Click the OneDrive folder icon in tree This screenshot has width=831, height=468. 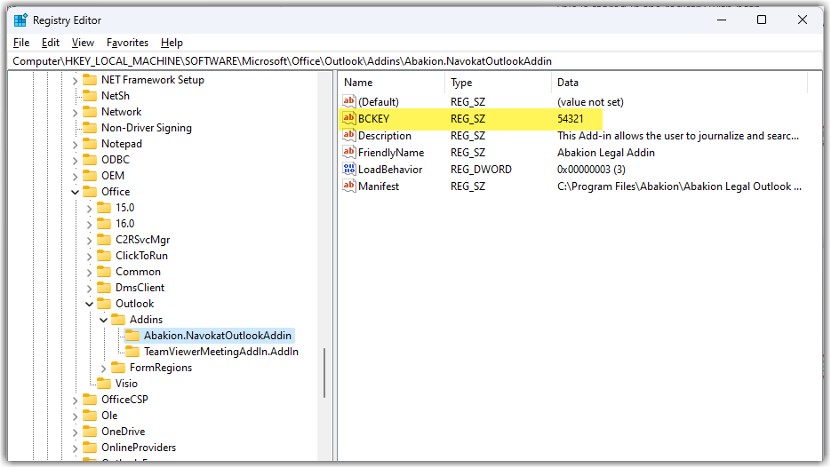point(89,432)
